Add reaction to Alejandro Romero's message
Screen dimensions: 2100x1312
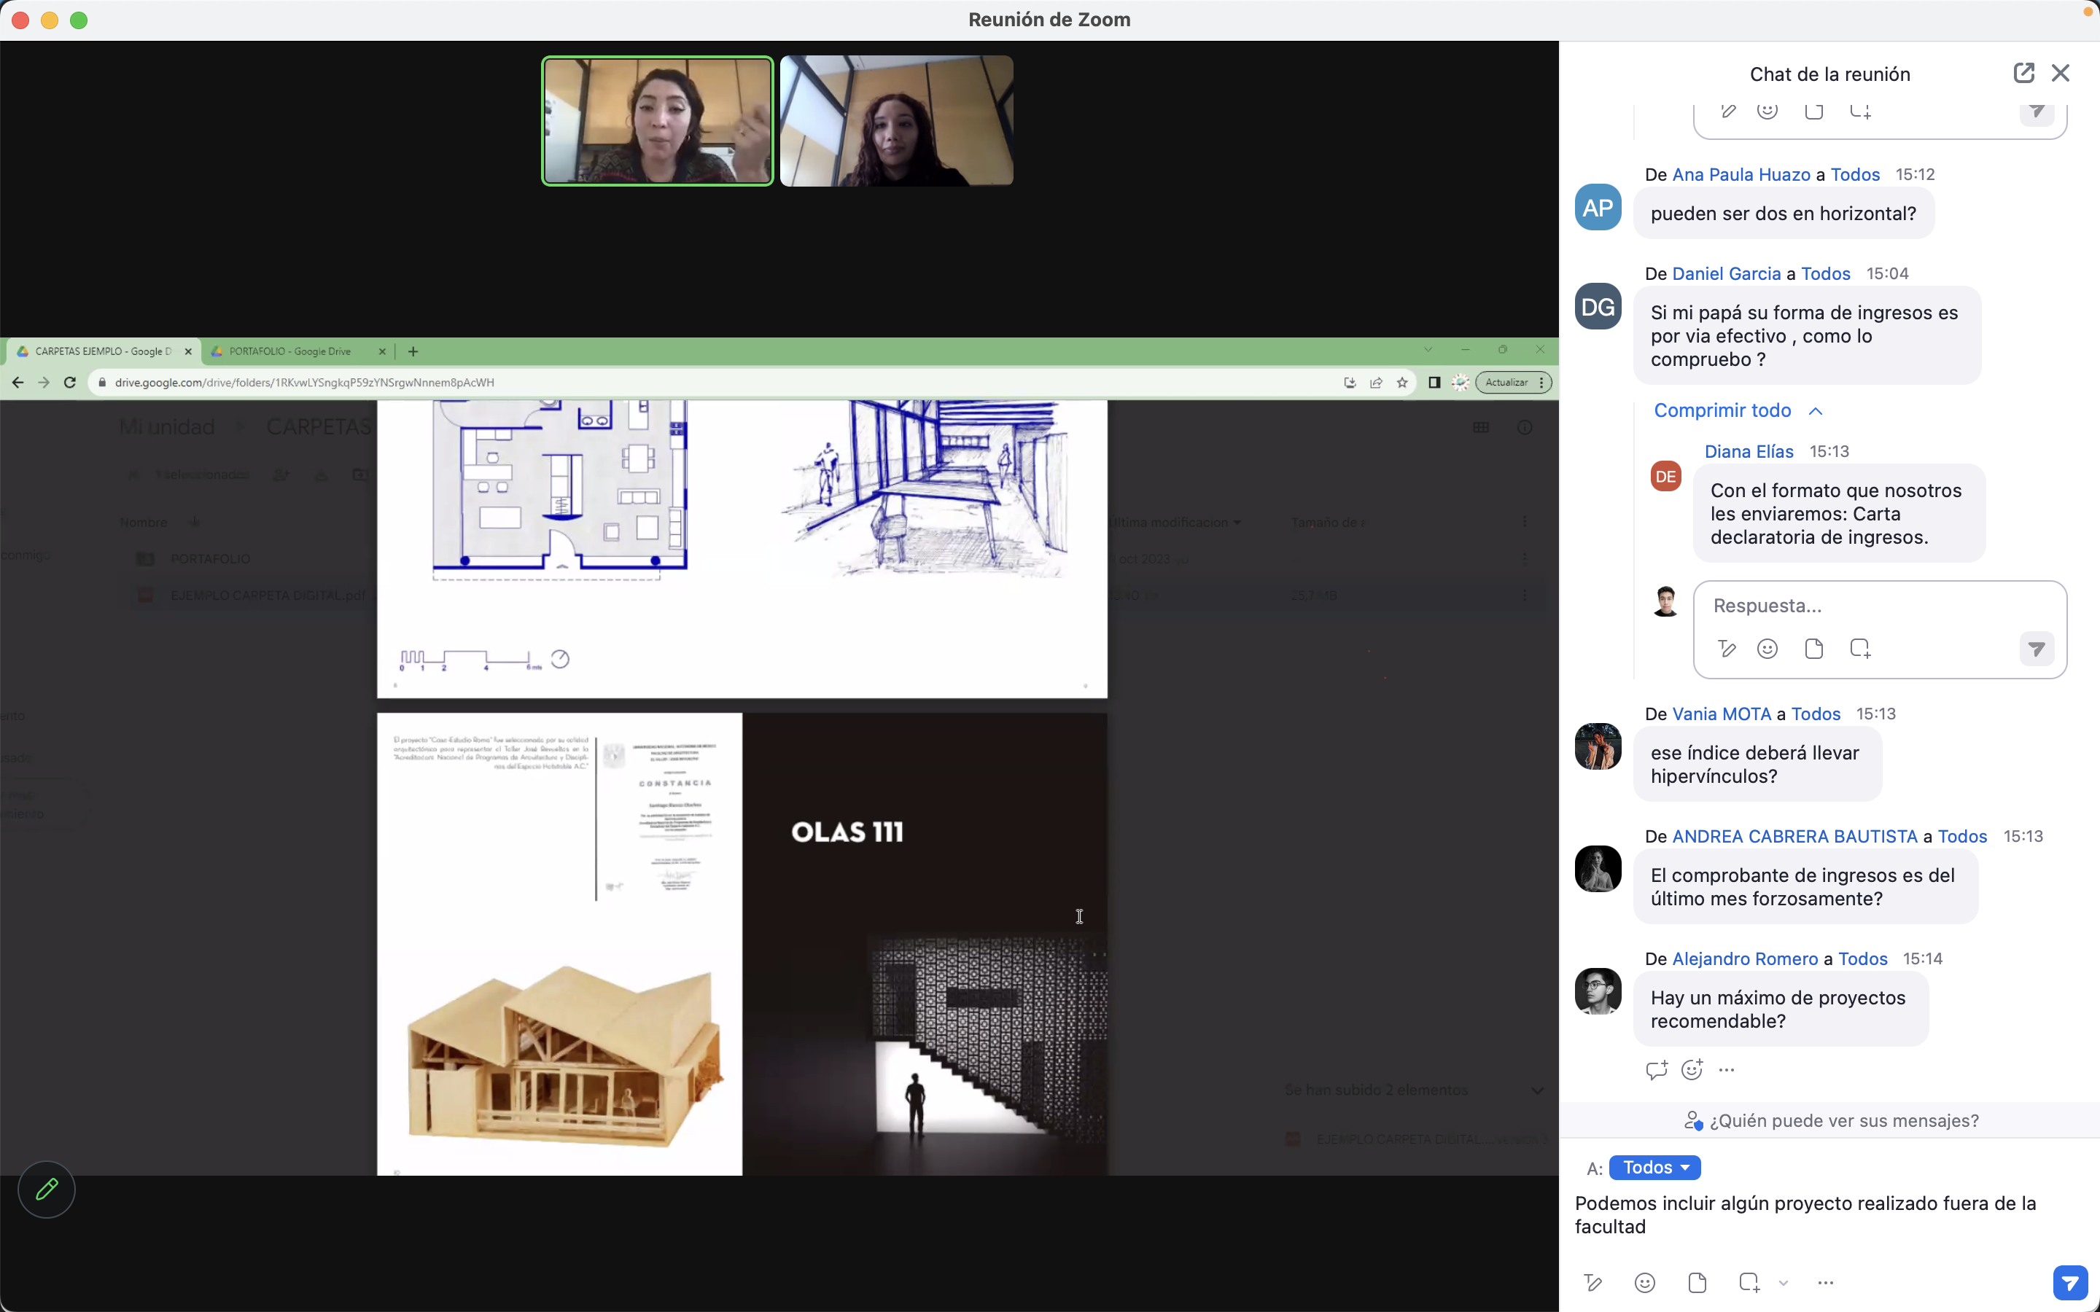click(x=1691, y=1070)
